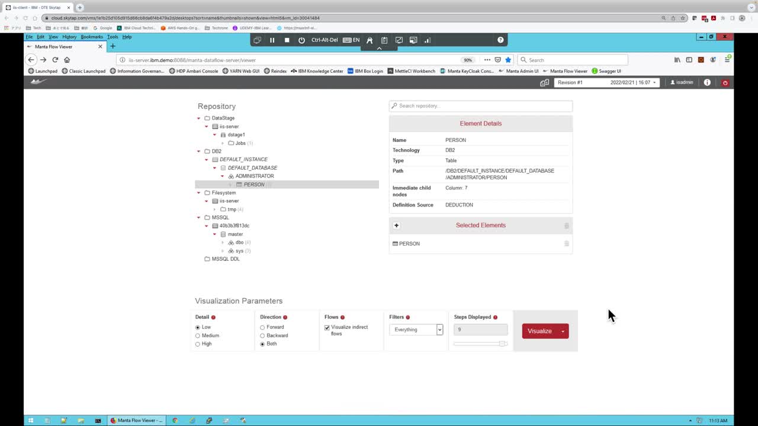Collapse the dstage1 tree node

pyautogui.click(x=215, y=135)
